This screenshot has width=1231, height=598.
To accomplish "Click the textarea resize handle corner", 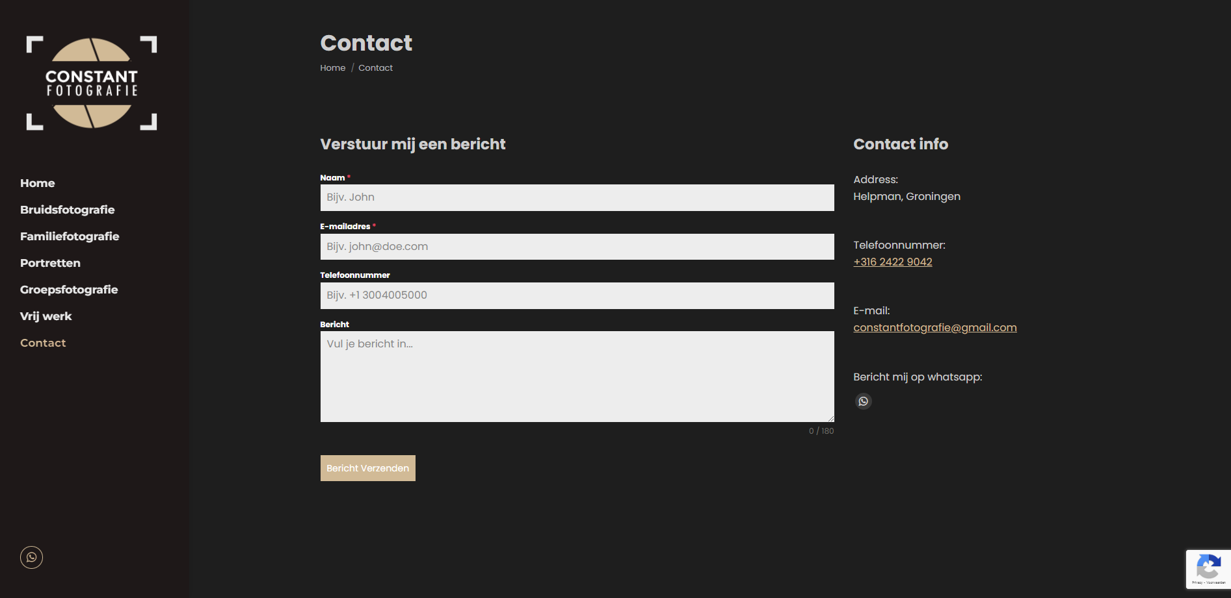I will click(830, 418).
